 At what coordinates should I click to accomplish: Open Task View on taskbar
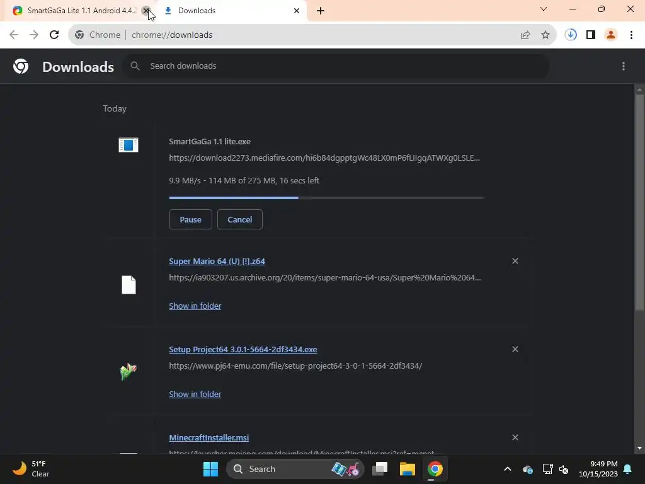380,469
